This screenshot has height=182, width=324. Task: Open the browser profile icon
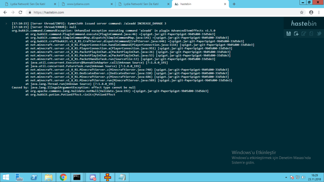[311, 12]
